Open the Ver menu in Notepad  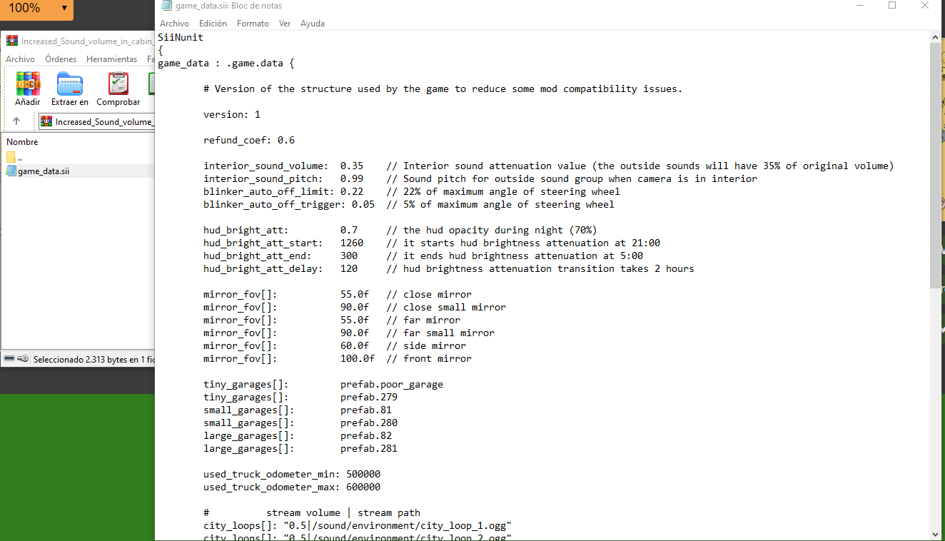(285, 24)
